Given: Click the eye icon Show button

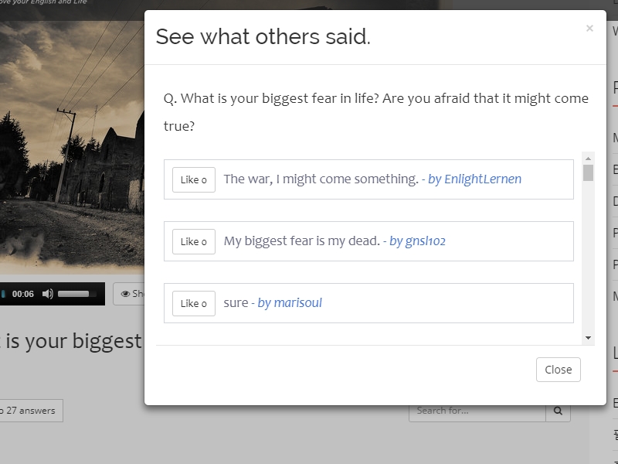Looking at the screenshot, I should point(129,294).
